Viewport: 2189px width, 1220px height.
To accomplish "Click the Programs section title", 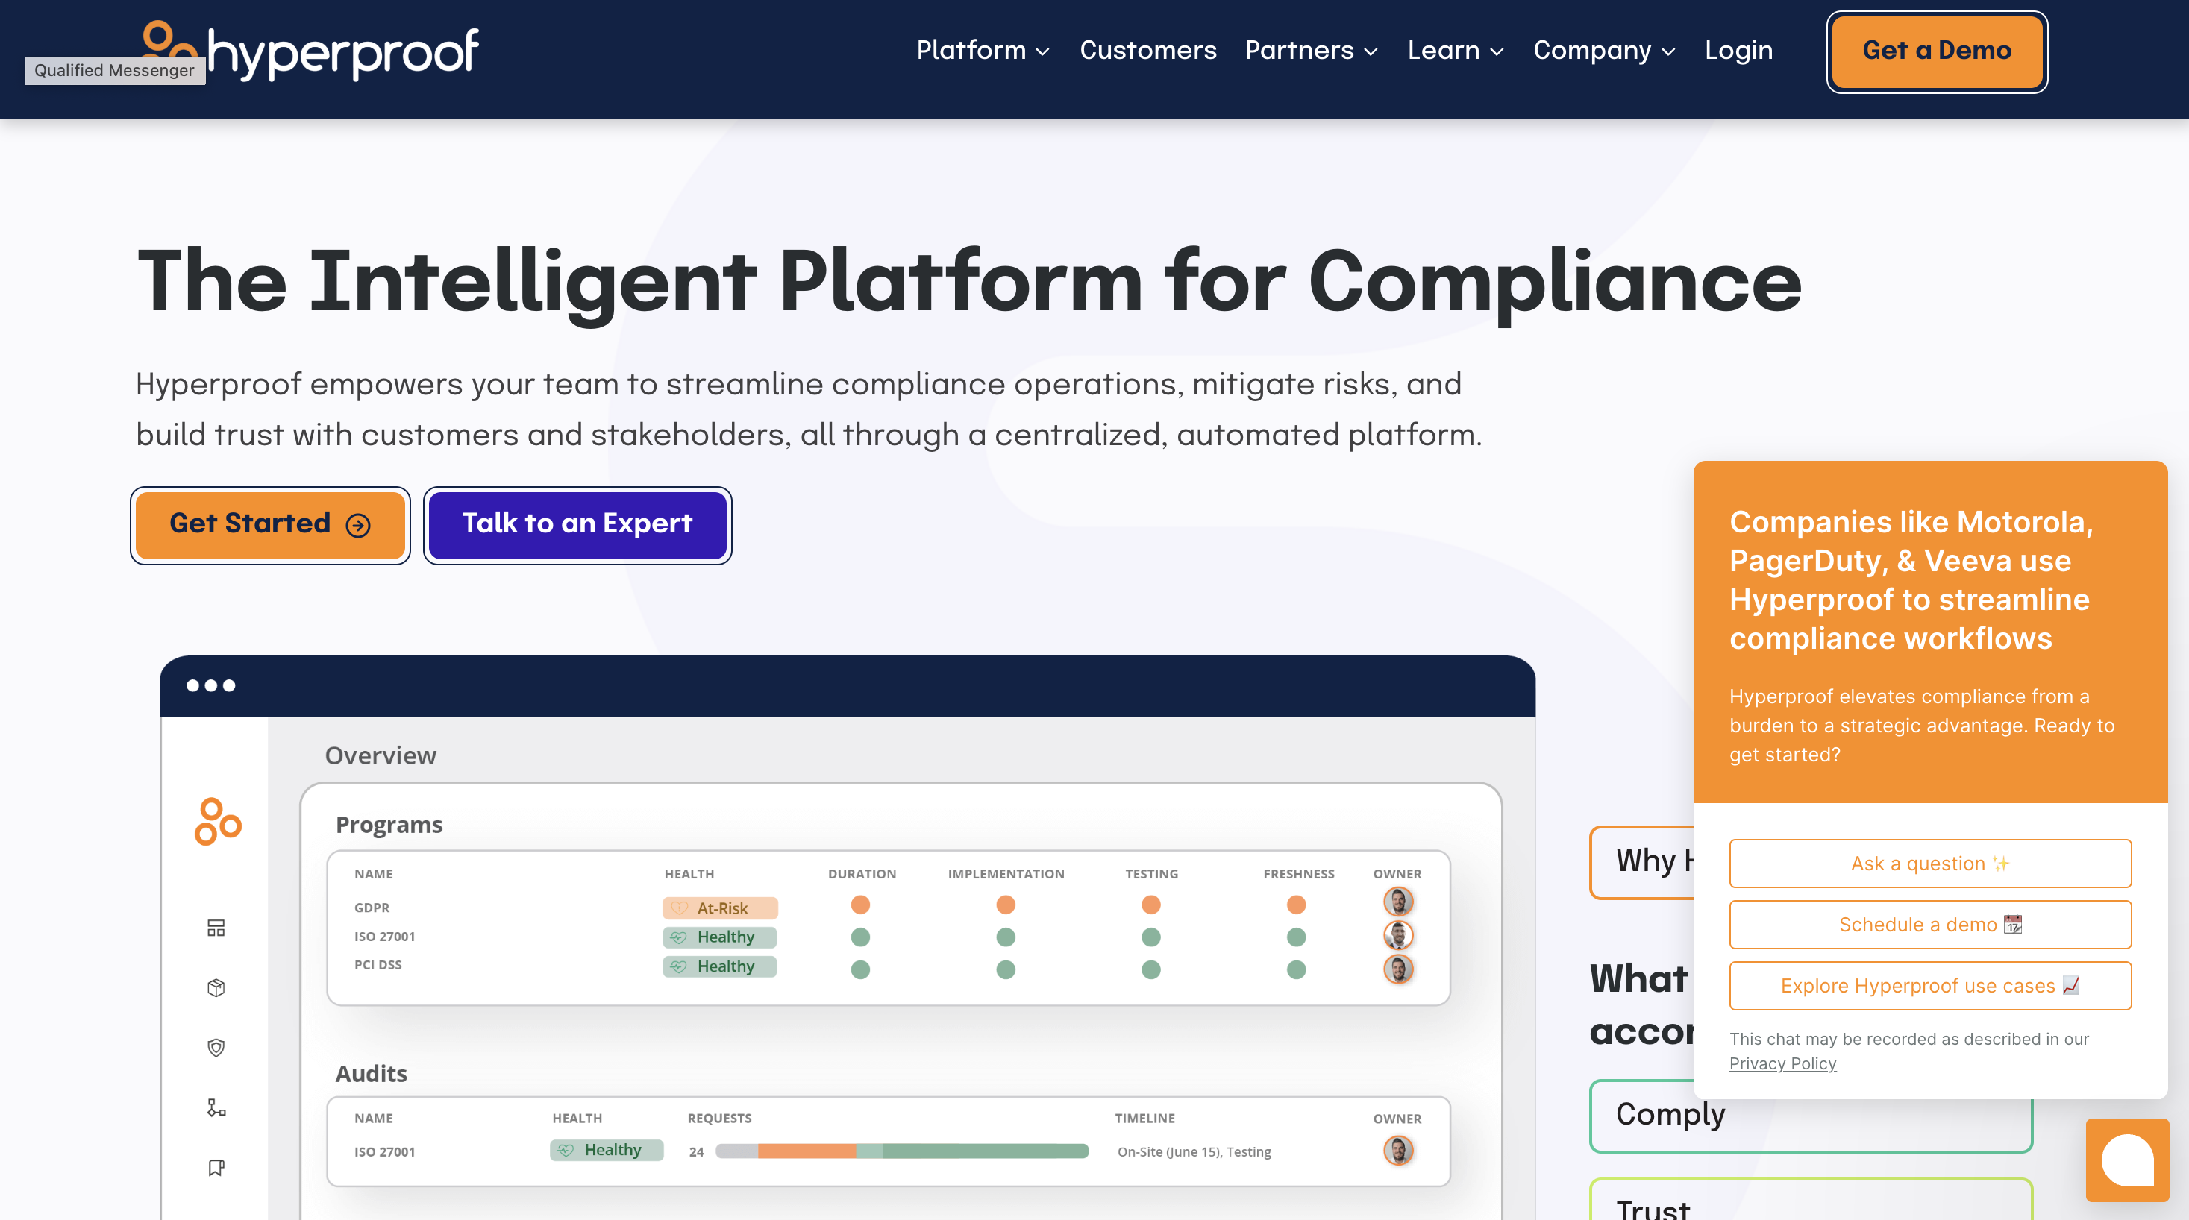I will [389, 825].
